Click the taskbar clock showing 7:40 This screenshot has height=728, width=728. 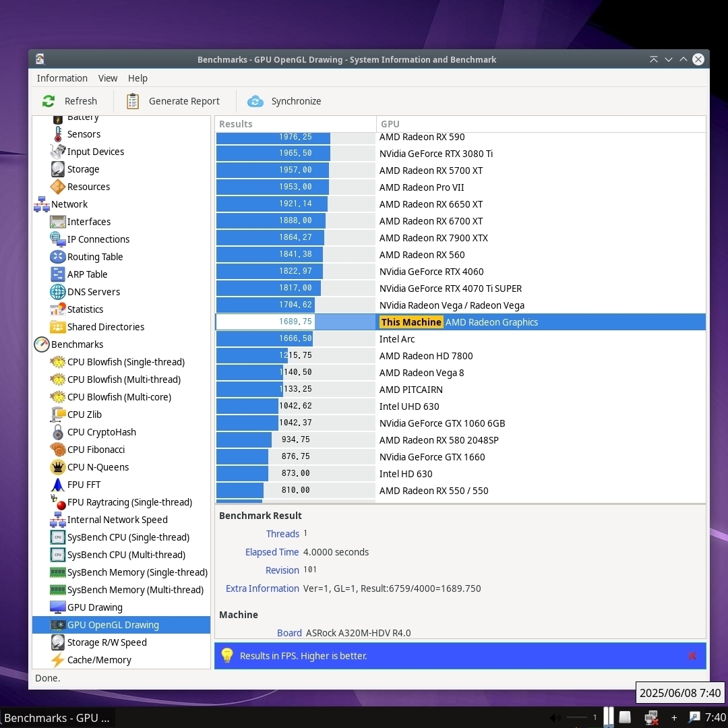tap(715, 718)
